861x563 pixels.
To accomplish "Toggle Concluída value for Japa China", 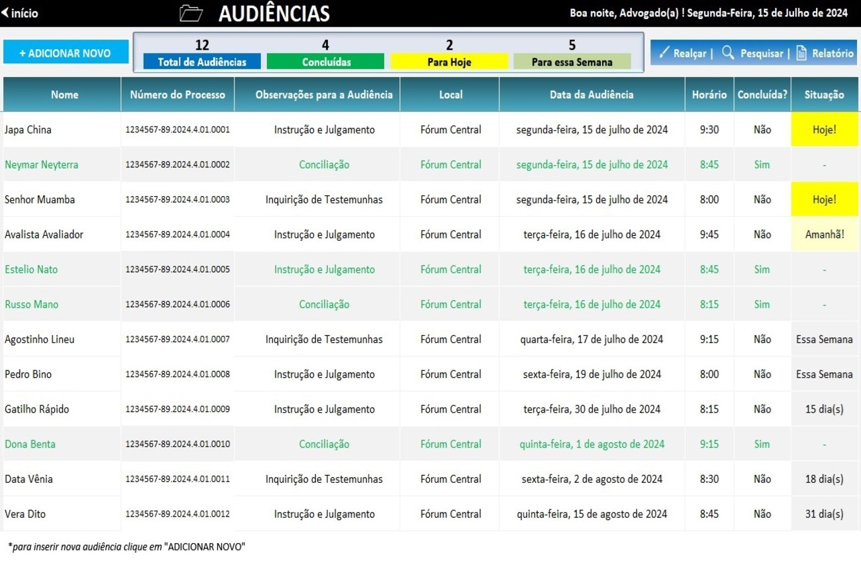I will tap(762, 130).
